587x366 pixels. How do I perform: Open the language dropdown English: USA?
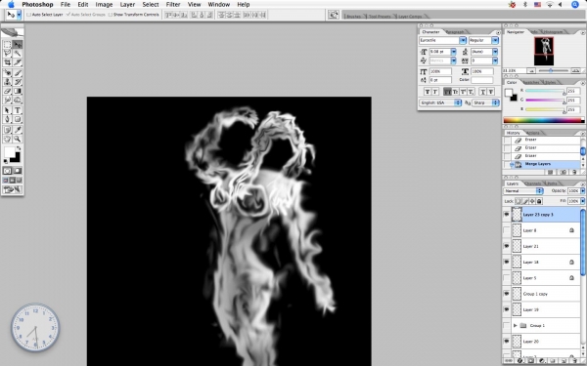tap(440, 102)
